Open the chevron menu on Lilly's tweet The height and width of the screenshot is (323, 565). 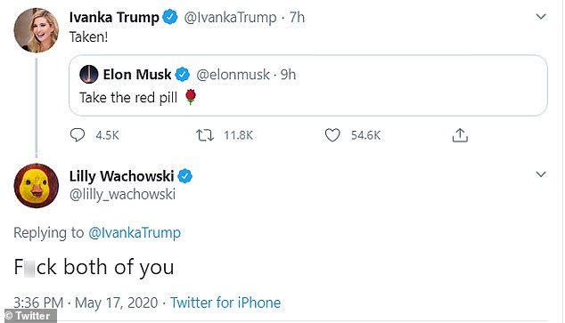tap(541, 174)
